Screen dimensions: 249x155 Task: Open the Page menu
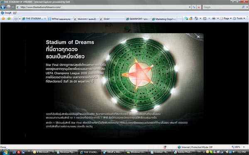[225, 19]
